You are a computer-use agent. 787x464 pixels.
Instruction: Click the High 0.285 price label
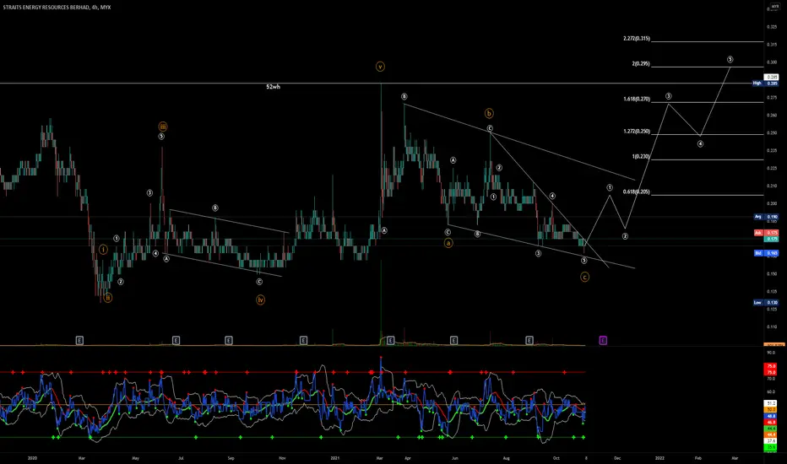click(x=766, y=84)
